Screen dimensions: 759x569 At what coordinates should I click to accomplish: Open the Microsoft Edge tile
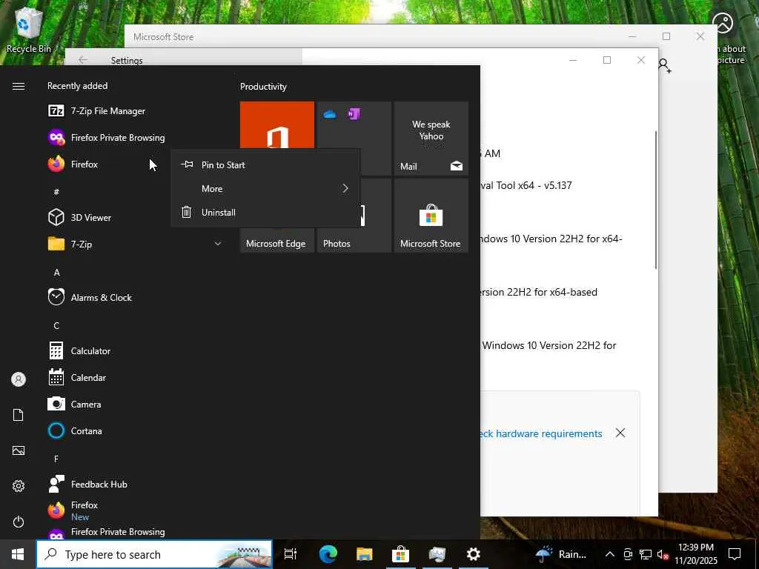coord(277,239)
